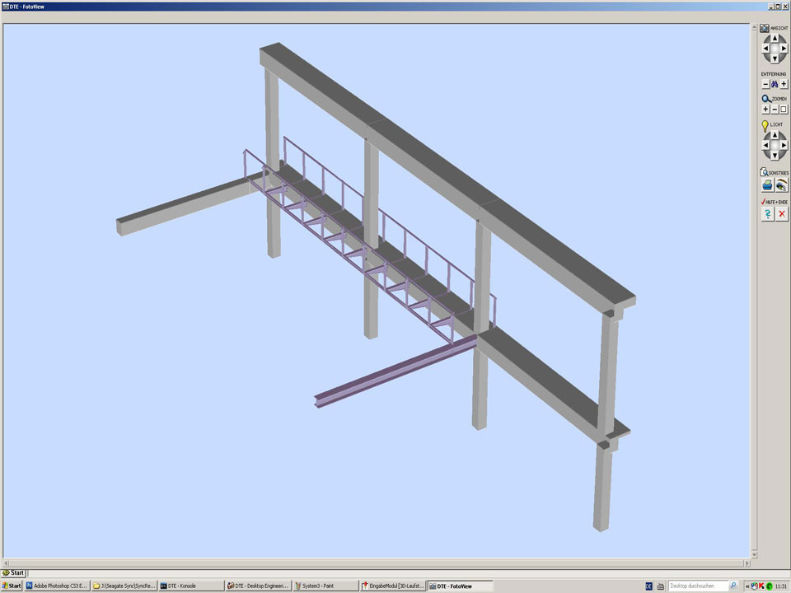Image resolution: width=791 pixels, height=593 pixels.
Task: Zoom in with the Zoomen plus button
Action: pyautogui.click(x=765, y=109)
